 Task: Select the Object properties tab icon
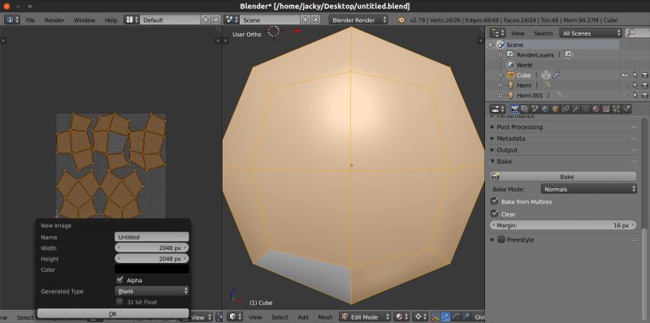(x=555, y=109)
